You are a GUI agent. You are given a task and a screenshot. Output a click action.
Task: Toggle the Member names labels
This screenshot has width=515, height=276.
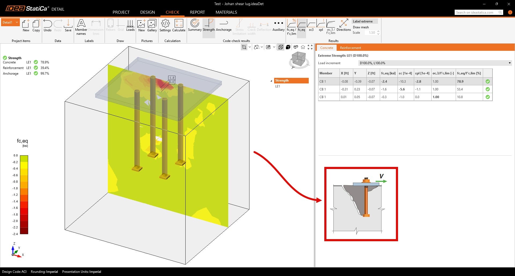tap(81, 27)
